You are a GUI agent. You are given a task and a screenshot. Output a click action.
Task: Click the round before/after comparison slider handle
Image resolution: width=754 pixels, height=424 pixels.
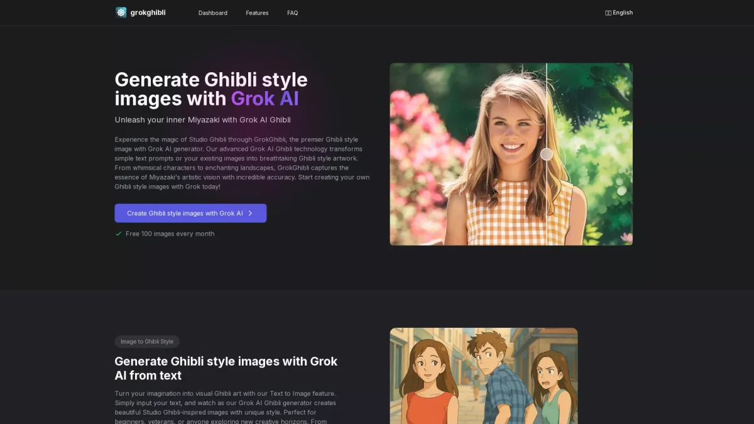click(547, 154)
